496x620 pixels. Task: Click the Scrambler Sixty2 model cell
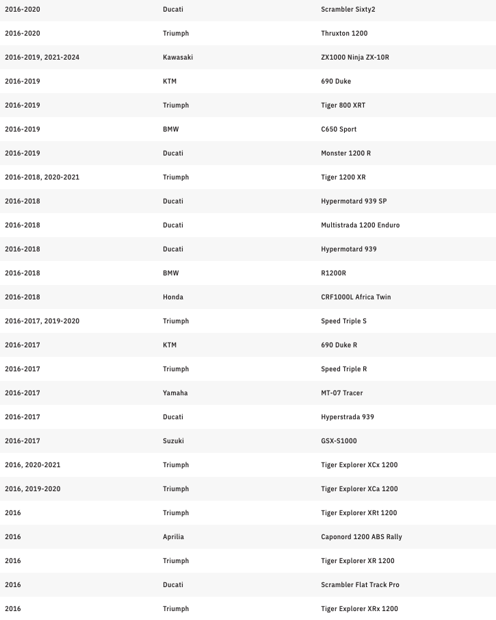(348, 10)
